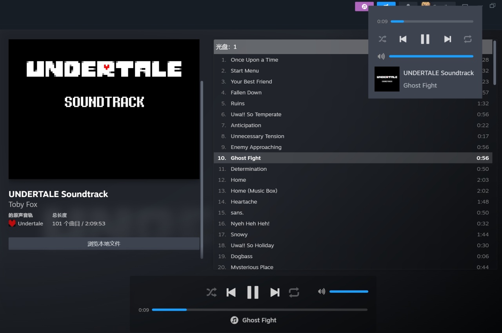Adjust the volume slider in the bottom player
The width and height of the screenshot is (502, 333).
click(x=349, y=291)
